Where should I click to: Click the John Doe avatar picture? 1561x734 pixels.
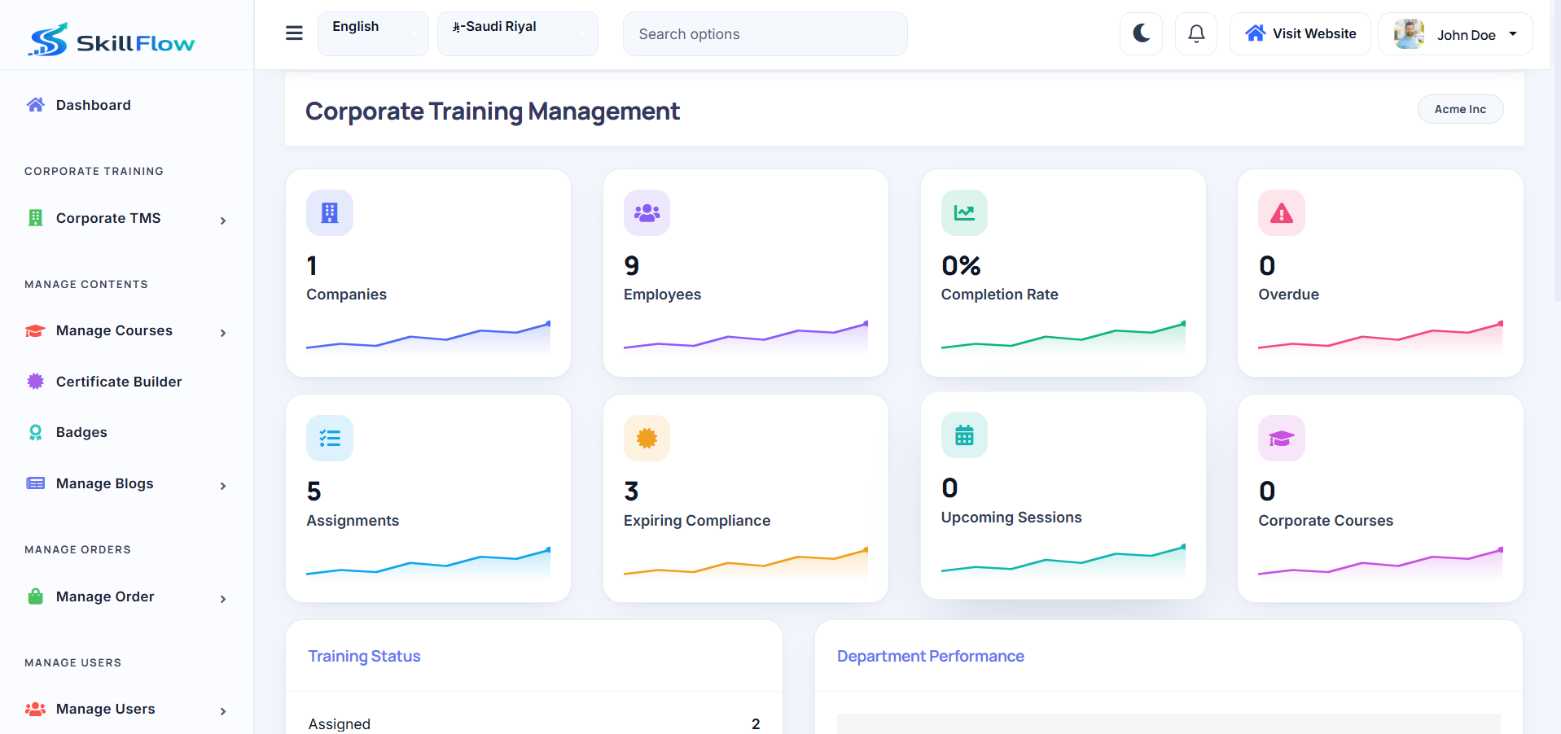[x=1409, y=34]
